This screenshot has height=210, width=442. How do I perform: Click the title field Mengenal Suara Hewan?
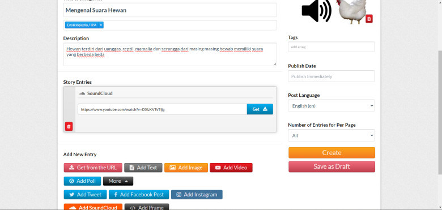170,10
